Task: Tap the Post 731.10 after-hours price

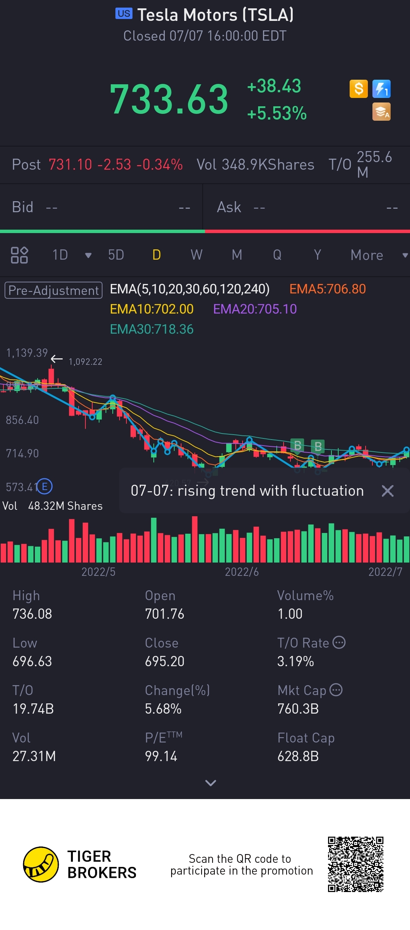Action: coord(97,165)
